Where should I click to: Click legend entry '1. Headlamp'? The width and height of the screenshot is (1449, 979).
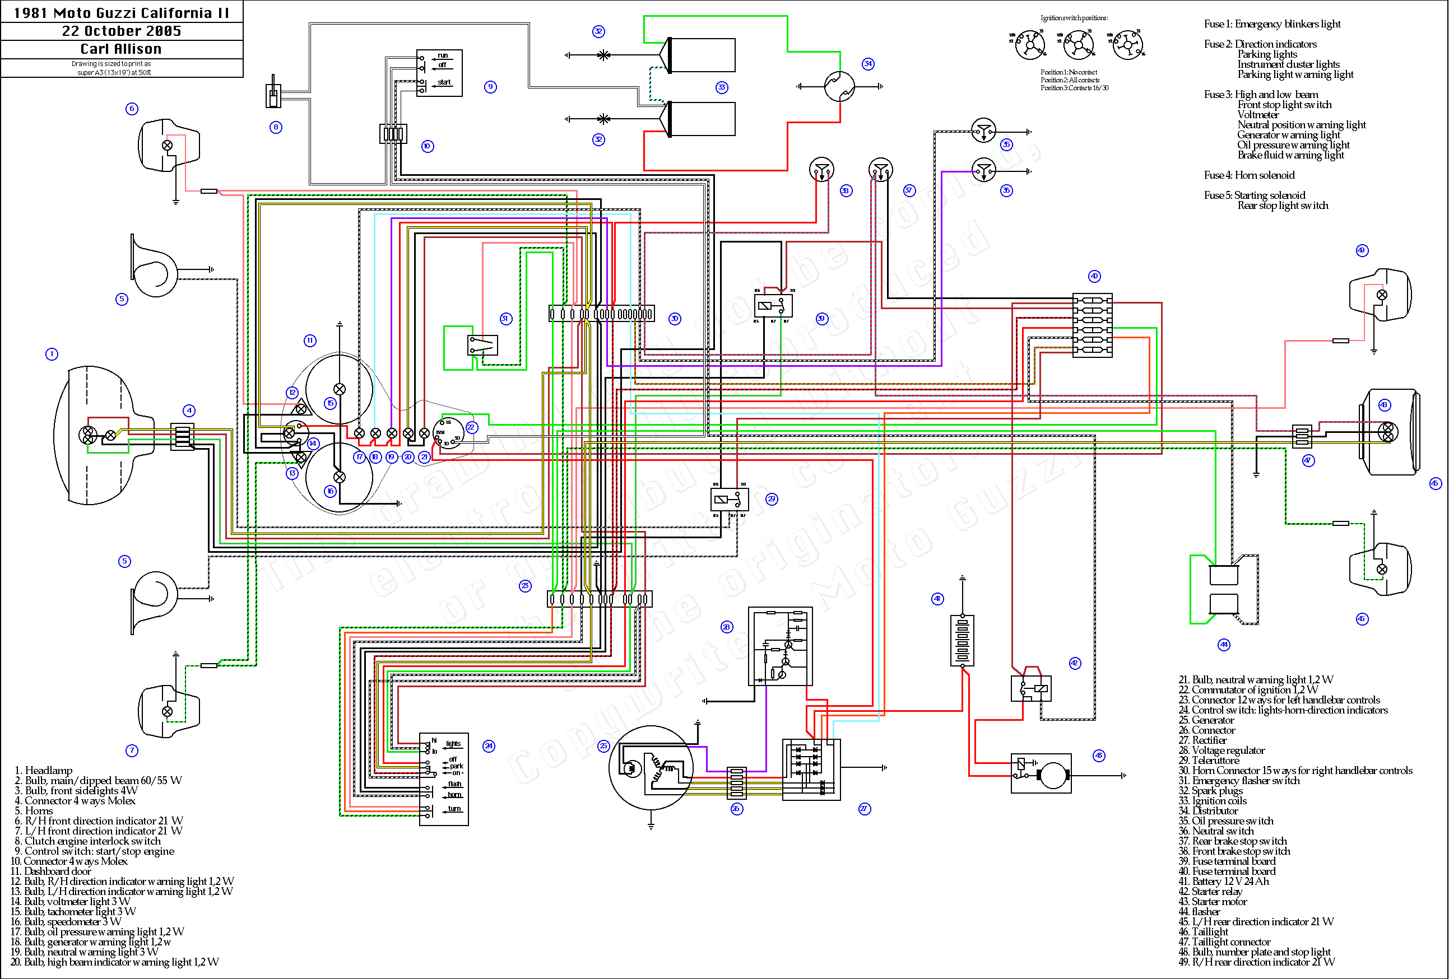coord(43,771)
